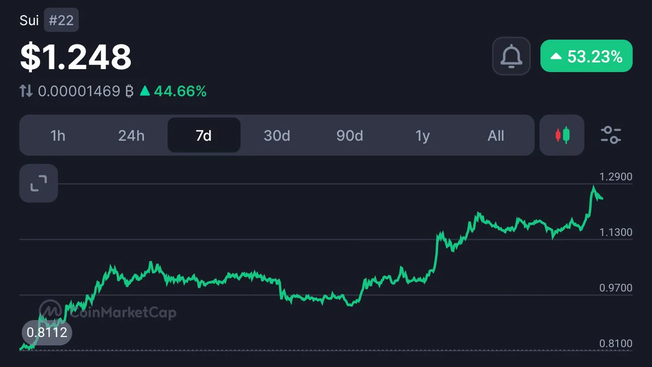Image resolution: width=652 pixels, height=367 pixels.
Task: Select the 1y timeframe tab
Action: (x=423, y=135)
